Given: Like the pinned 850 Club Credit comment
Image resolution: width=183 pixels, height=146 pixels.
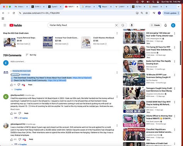Looking at the screenshot, I should 12,85.
